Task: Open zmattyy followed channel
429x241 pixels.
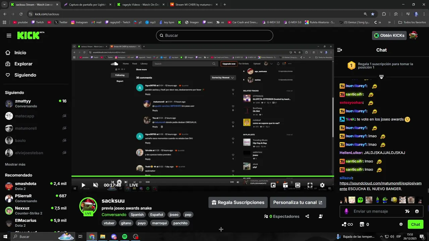Action: point(36,103)
